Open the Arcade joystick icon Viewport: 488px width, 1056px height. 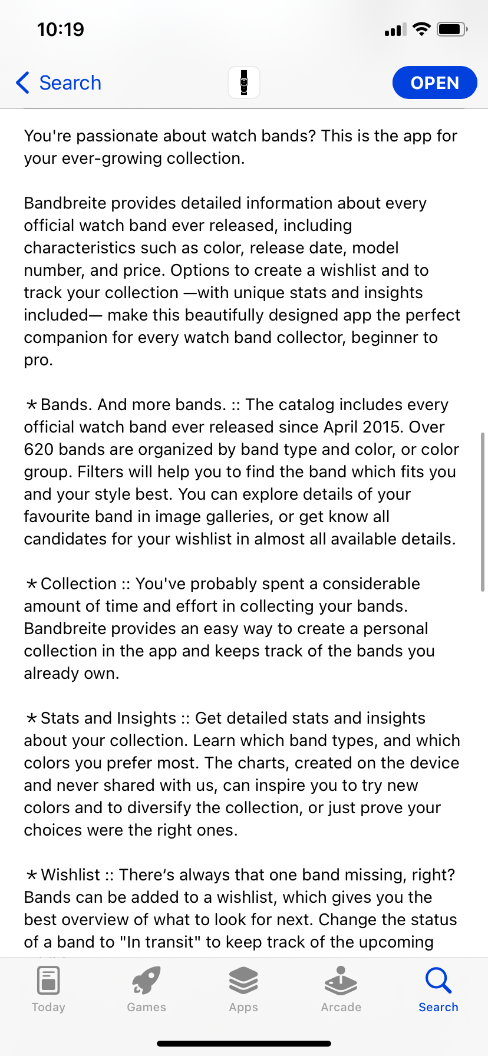(341, 981)
